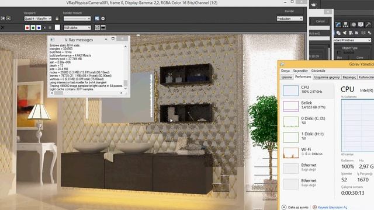
Task: Open the Hierarchy panel tab icon
Action: (x=345, y=24)
